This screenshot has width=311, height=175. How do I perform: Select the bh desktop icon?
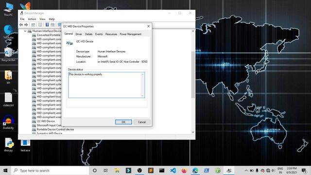click(x=8, y=77)
